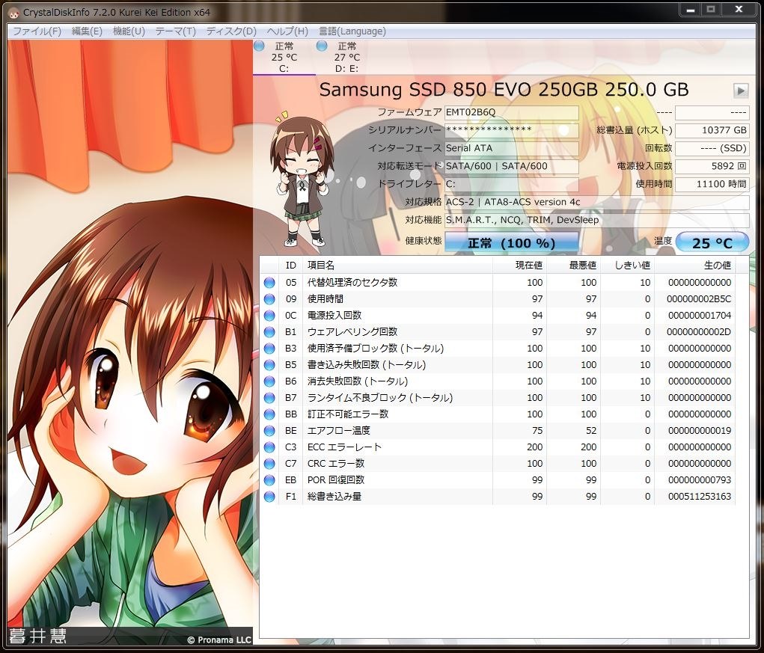Image resolution: width=764 pixels, height=653 pixels.
Task: Click the 生の値 column header
Action: coord(695,266)
